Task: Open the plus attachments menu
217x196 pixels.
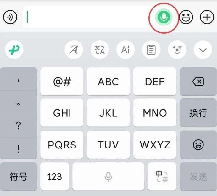Action: (207, 17)
